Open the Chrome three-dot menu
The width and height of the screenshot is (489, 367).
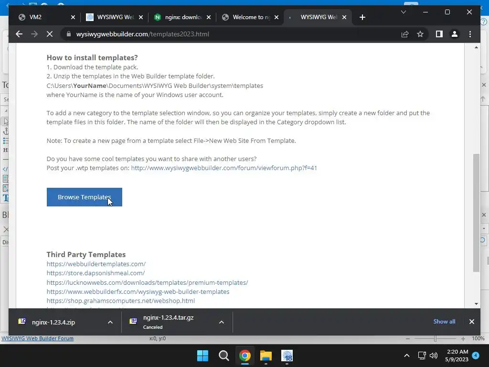coord(470,34)
